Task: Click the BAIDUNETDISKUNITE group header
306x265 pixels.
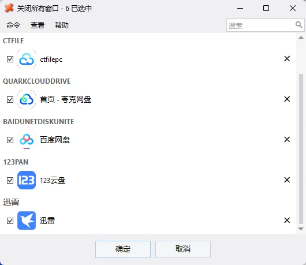Action: (x=39, y=122)
